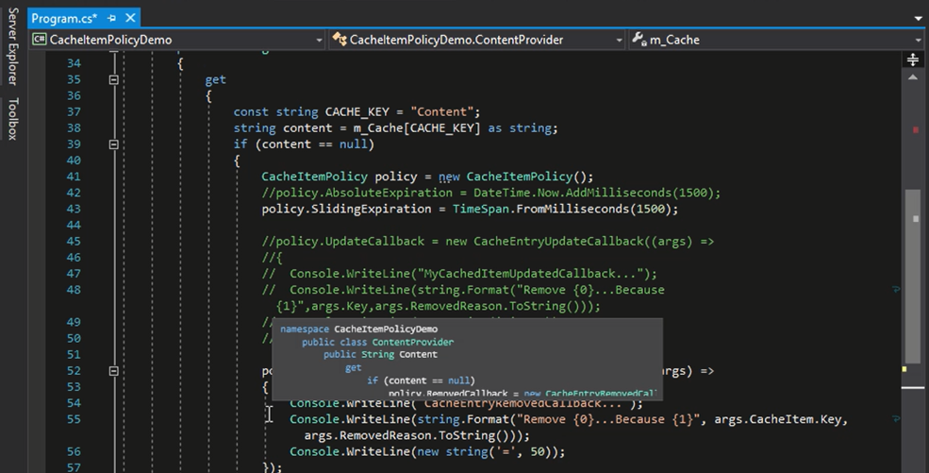The height and width of the screenshot is (473, 929).
Task: Click line number 44 in the margin
Action: click(x=74, y=226)
